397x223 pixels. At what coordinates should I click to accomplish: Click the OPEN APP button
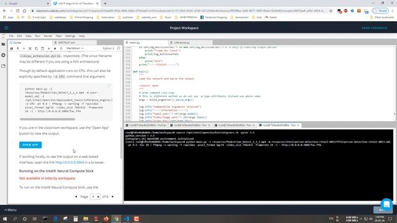[30, 145]
